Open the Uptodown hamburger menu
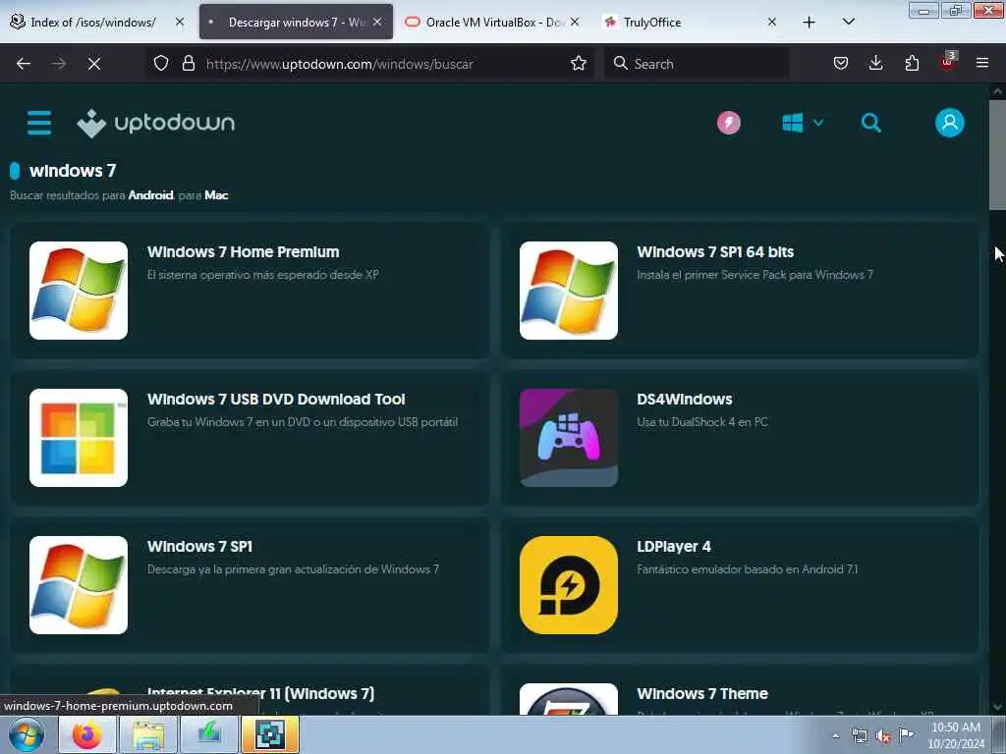This screenshot has height=754, width=1006. pos(39,123)
